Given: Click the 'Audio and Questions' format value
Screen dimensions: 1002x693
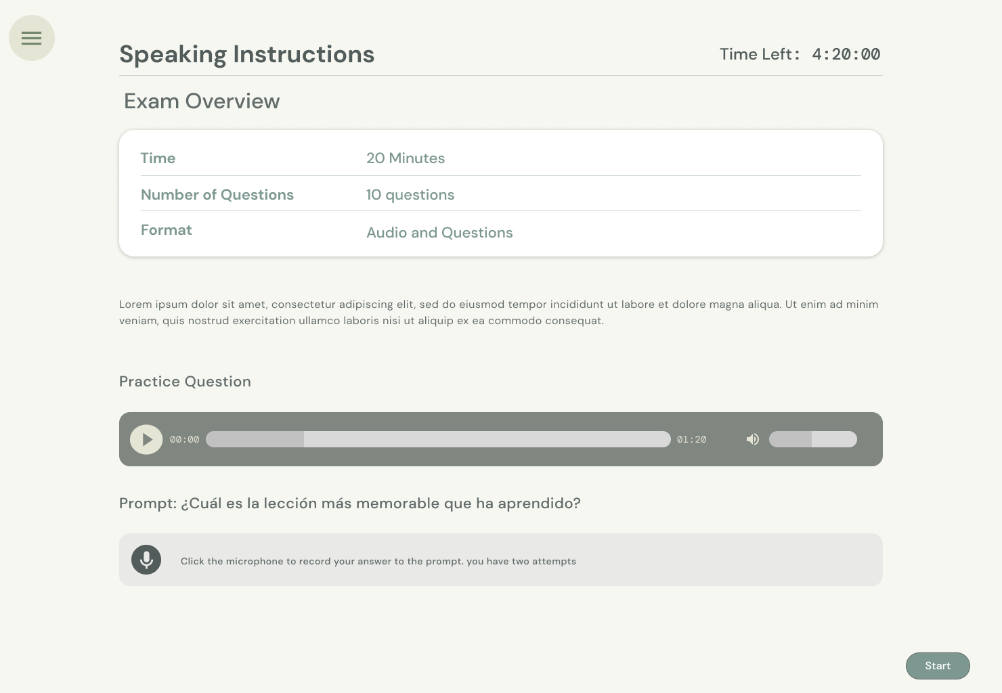Looking at the screenshot, I should [x=439, y=233].
